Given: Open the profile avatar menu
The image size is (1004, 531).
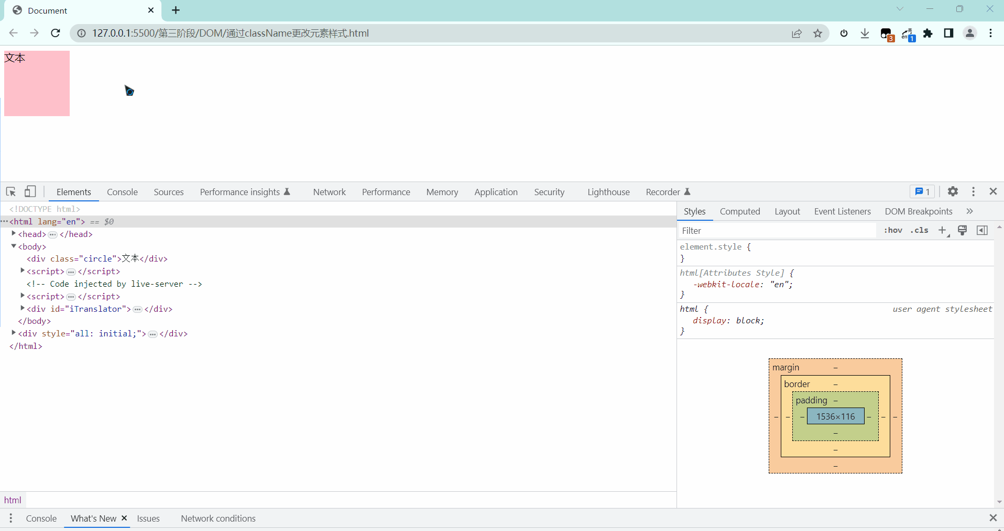Looking at the screenshot, I should pos(970,33).
